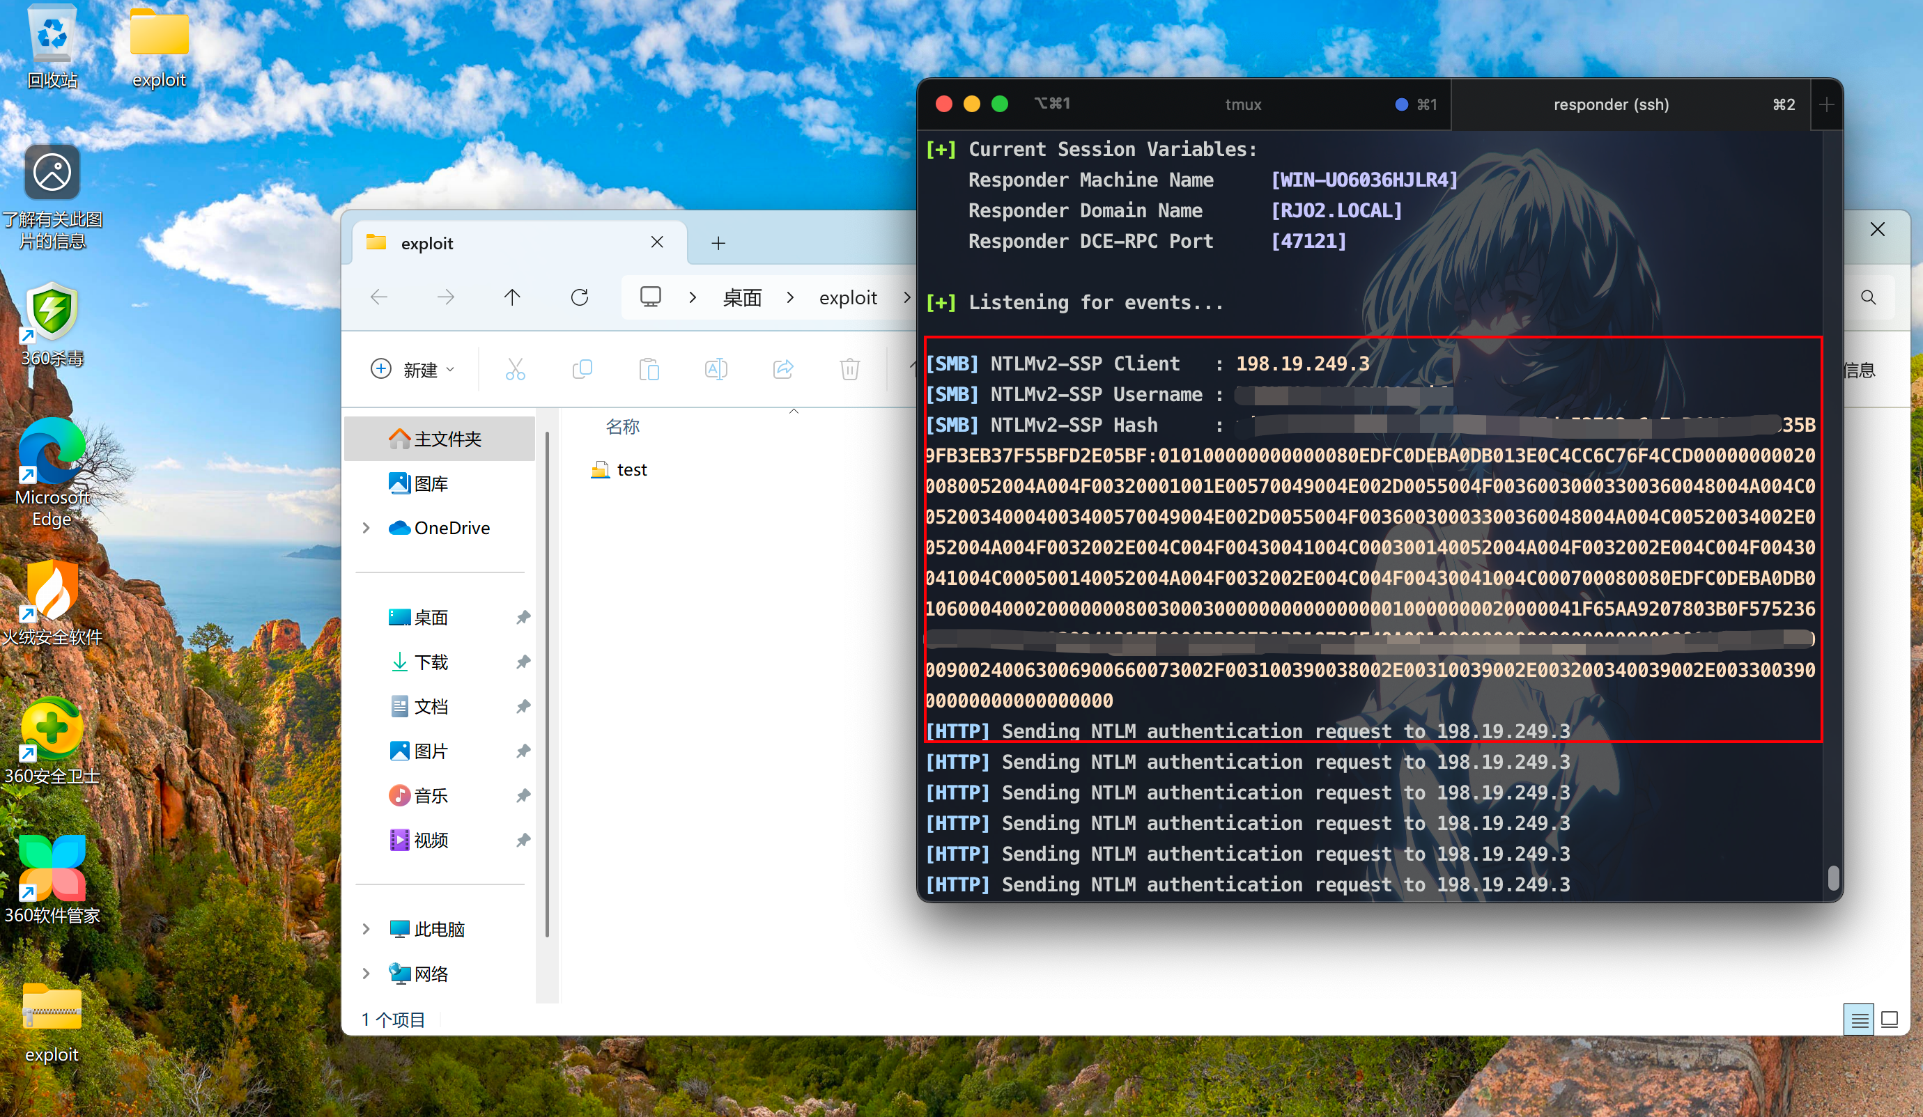Click the terminal scrollbar thumb
Screen dimensions: 1923x1117
[1834, 877]
